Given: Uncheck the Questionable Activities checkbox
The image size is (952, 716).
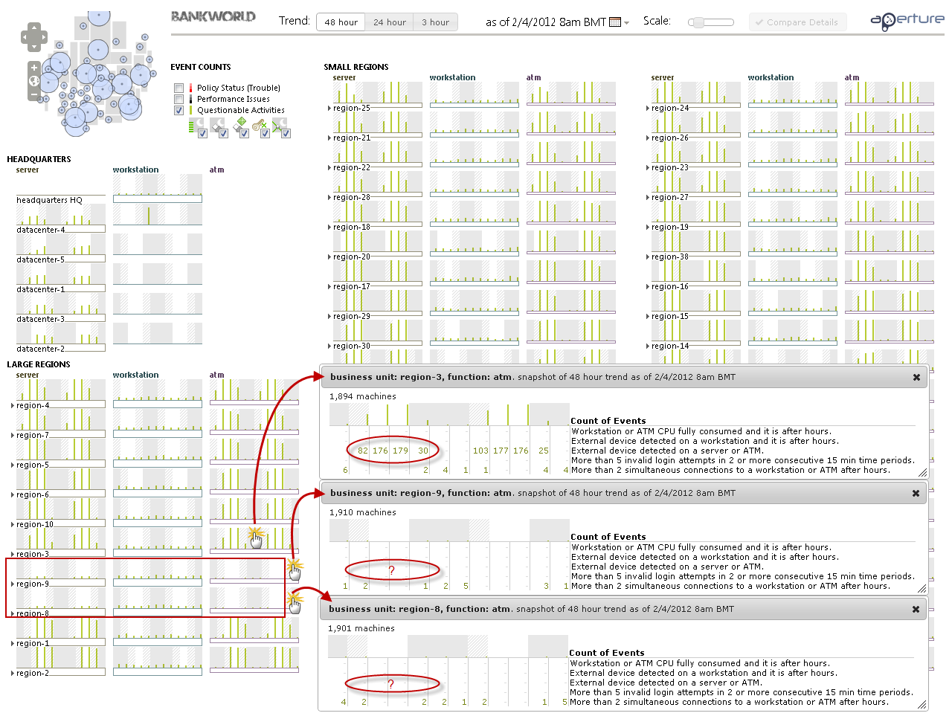Looking at the screenshot, I should coord(178,110).
